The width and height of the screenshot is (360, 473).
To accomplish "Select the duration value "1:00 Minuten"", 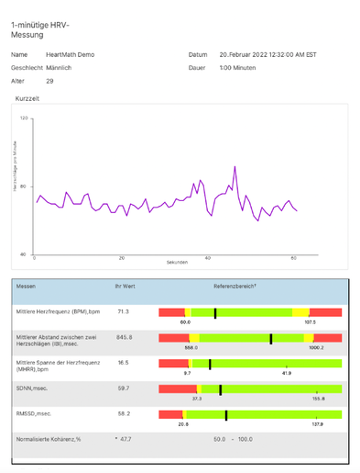I will point(237,68).
